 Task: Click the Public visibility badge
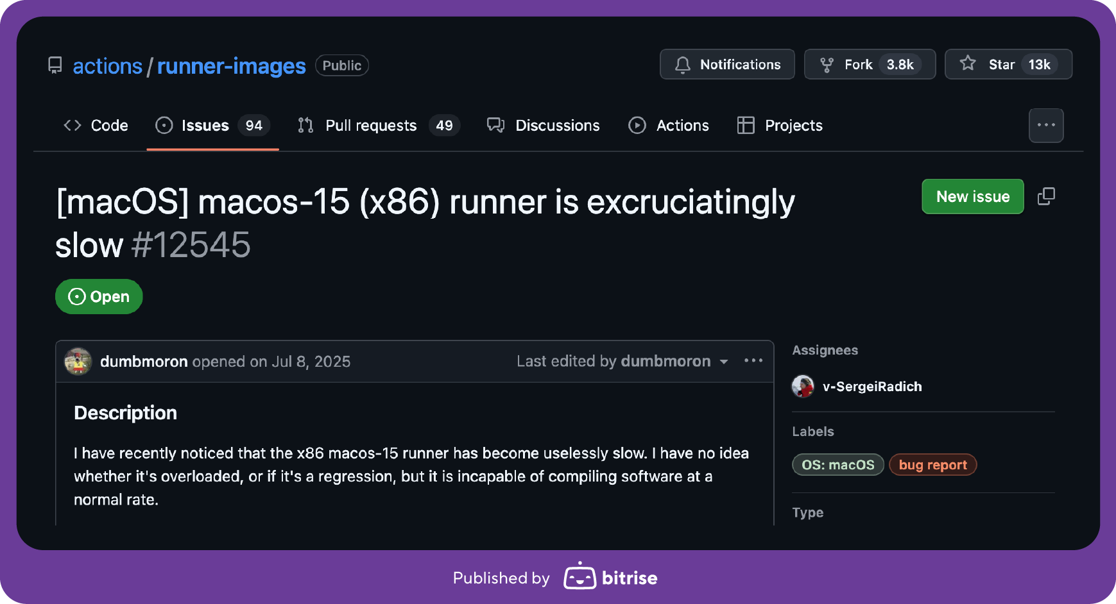(341, 65)
